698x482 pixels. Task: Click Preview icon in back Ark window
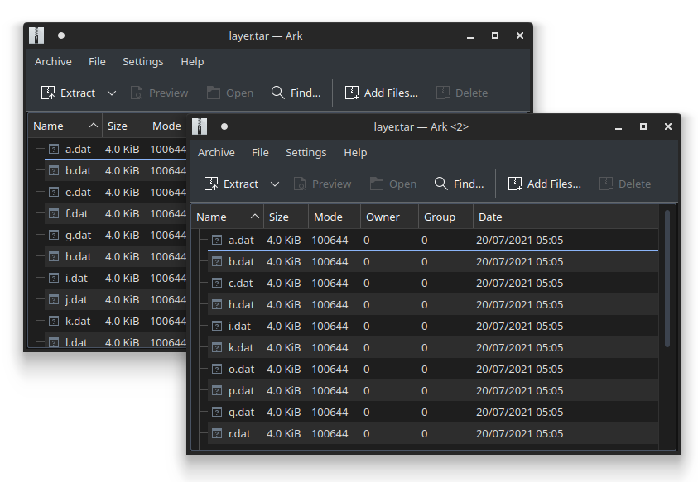137,93
